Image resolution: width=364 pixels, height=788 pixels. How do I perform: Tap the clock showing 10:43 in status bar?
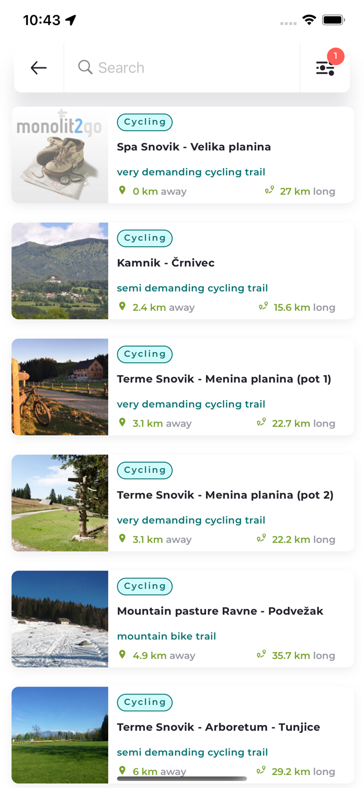click(x=41, y=19)
